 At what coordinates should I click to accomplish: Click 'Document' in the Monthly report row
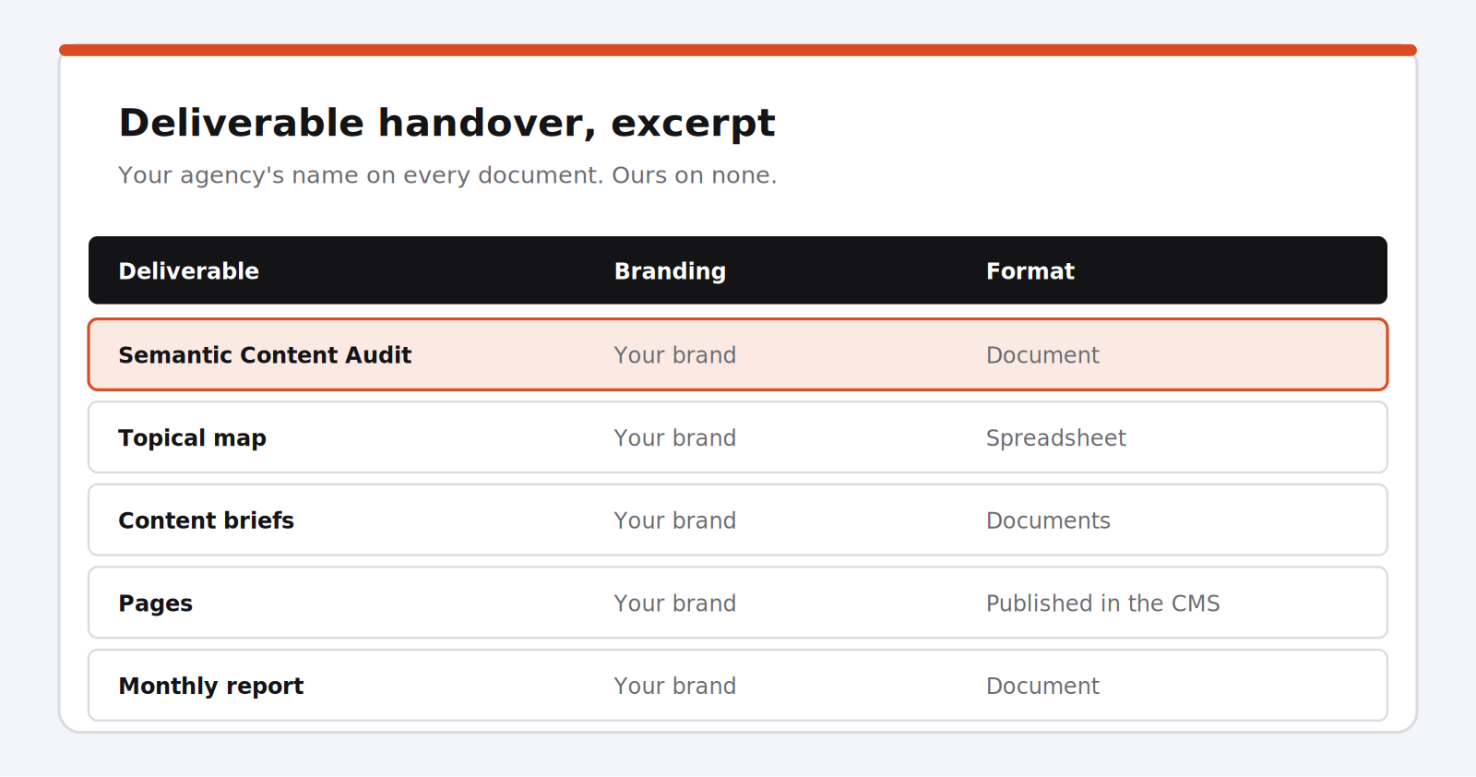pyautogui.click(x=1042, y=687)
